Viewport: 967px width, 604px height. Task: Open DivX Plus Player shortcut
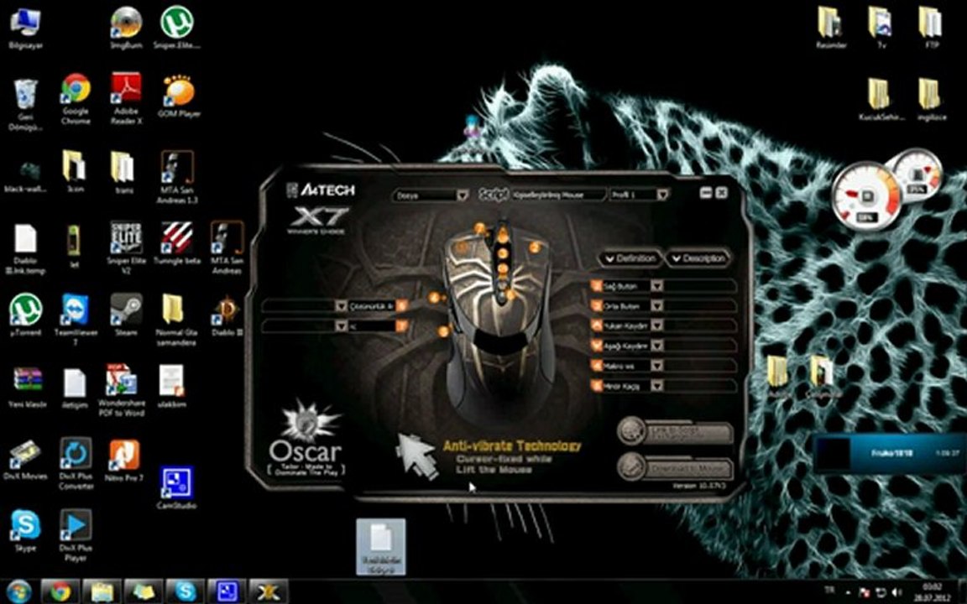(x=76, y=535)
